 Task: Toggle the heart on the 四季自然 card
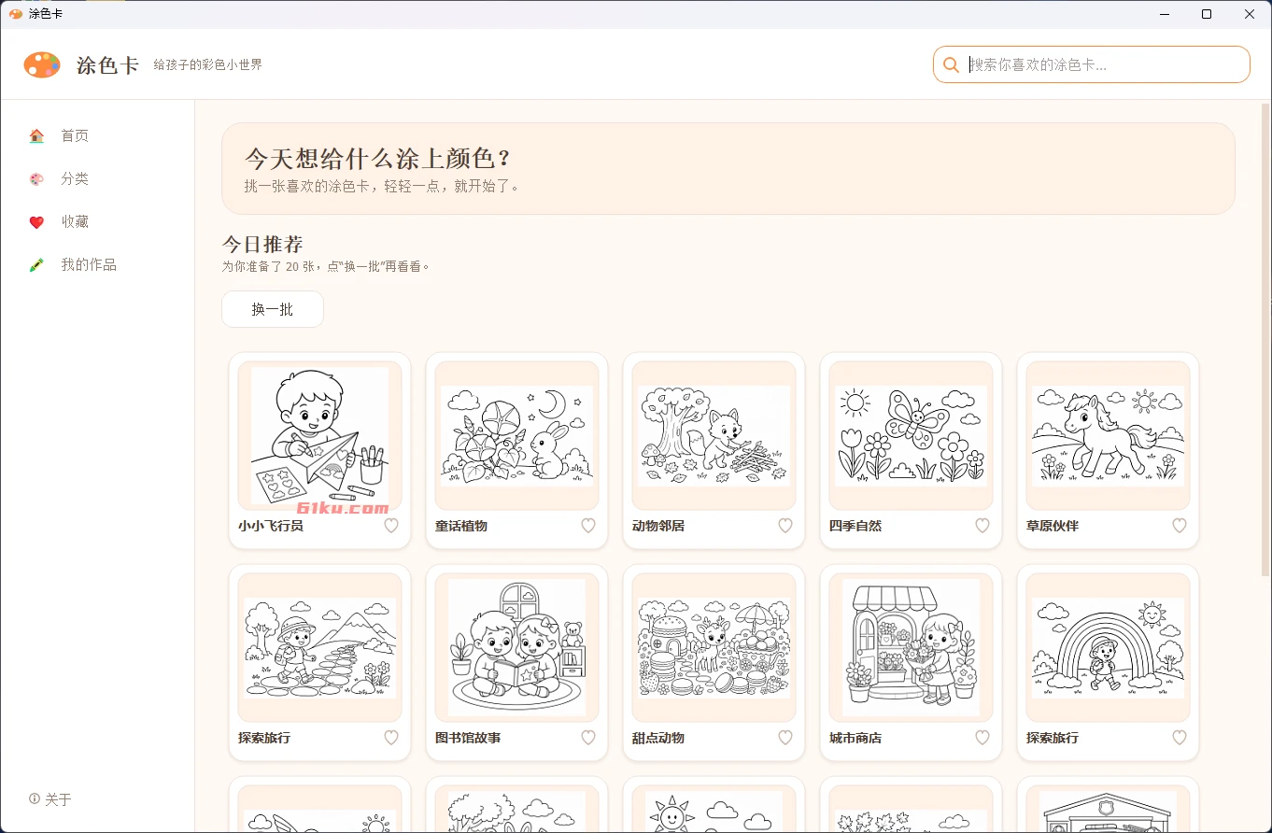click(982, 526)
